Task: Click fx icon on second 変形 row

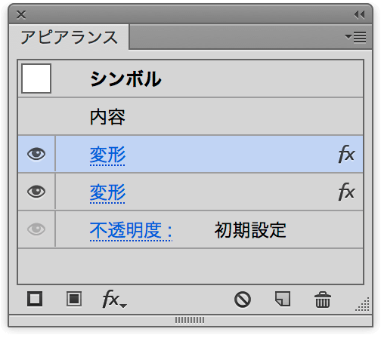Action: point(346,192)
